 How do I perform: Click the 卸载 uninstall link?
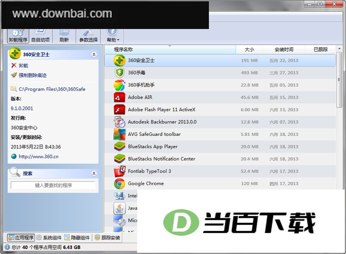click(x=23, y=65)
